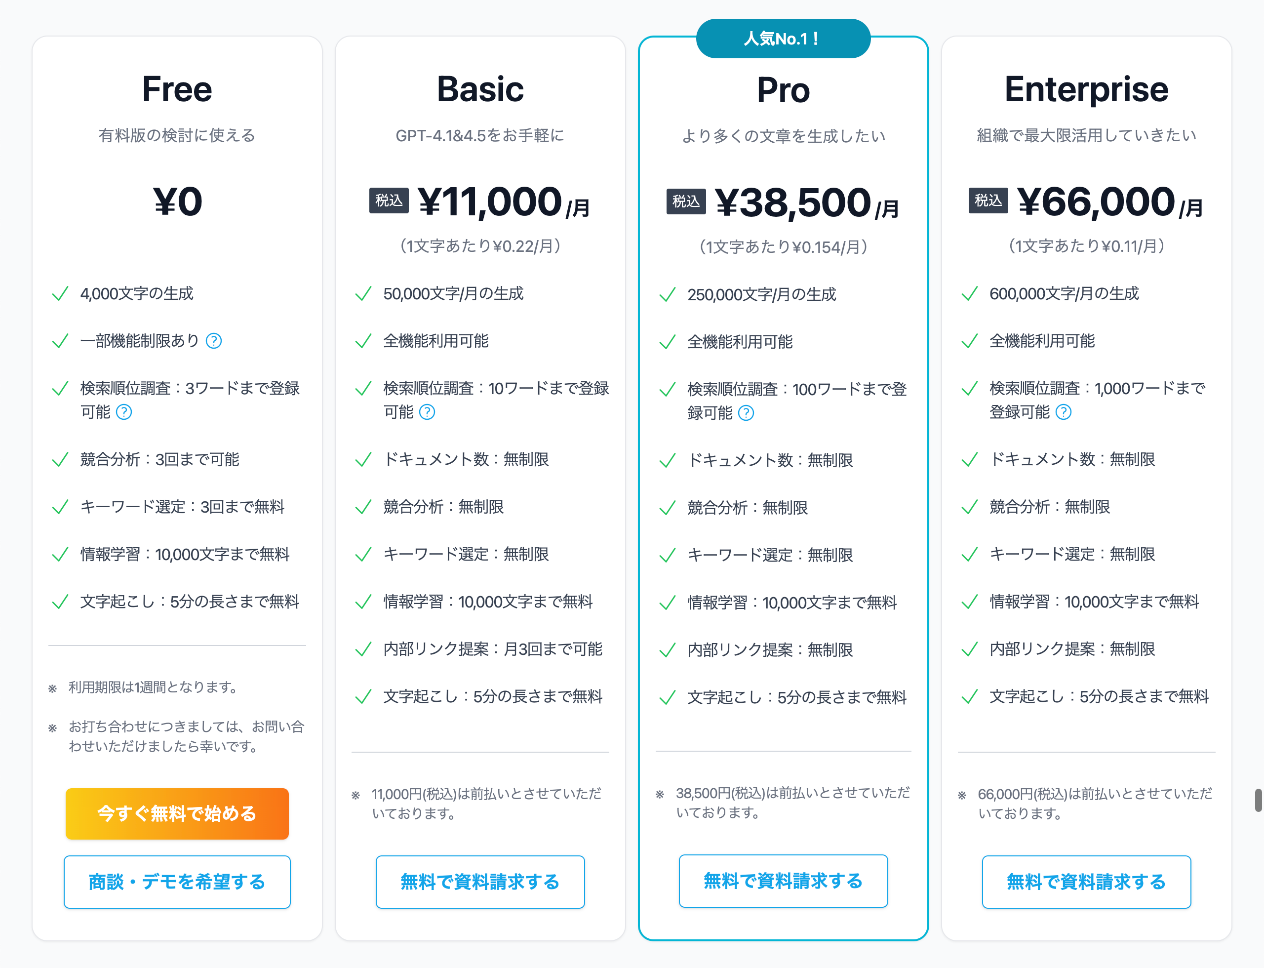This screenshot has width=1264, height=968.
Task: Click the 税込 badge on Enterprise price
Action: [x=988, y=201]
